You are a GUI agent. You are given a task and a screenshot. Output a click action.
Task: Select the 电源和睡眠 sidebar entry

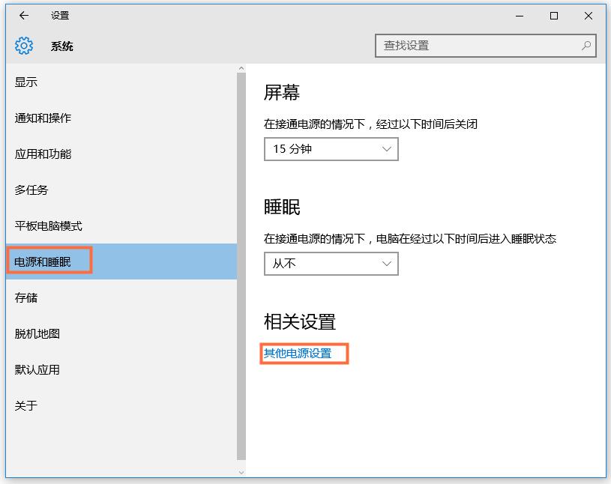[x=43, y=261]
